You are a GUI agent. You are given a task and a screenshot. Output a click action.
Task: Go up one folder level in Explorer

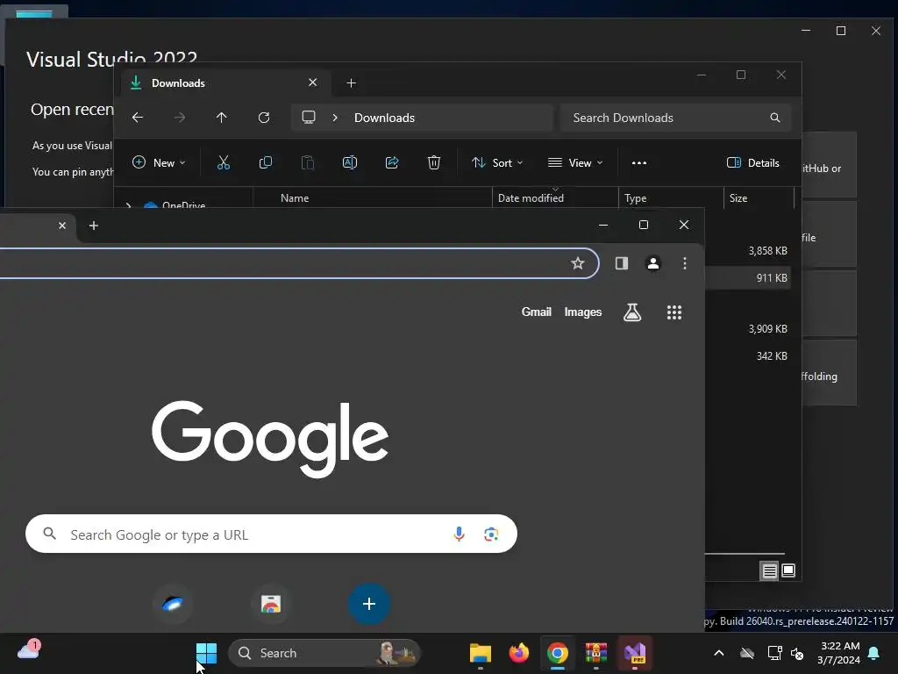point(222,118)
